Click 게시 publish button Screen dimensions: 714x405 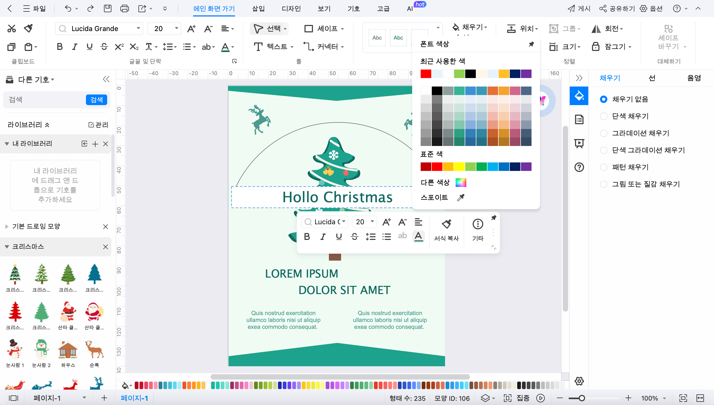579,8
